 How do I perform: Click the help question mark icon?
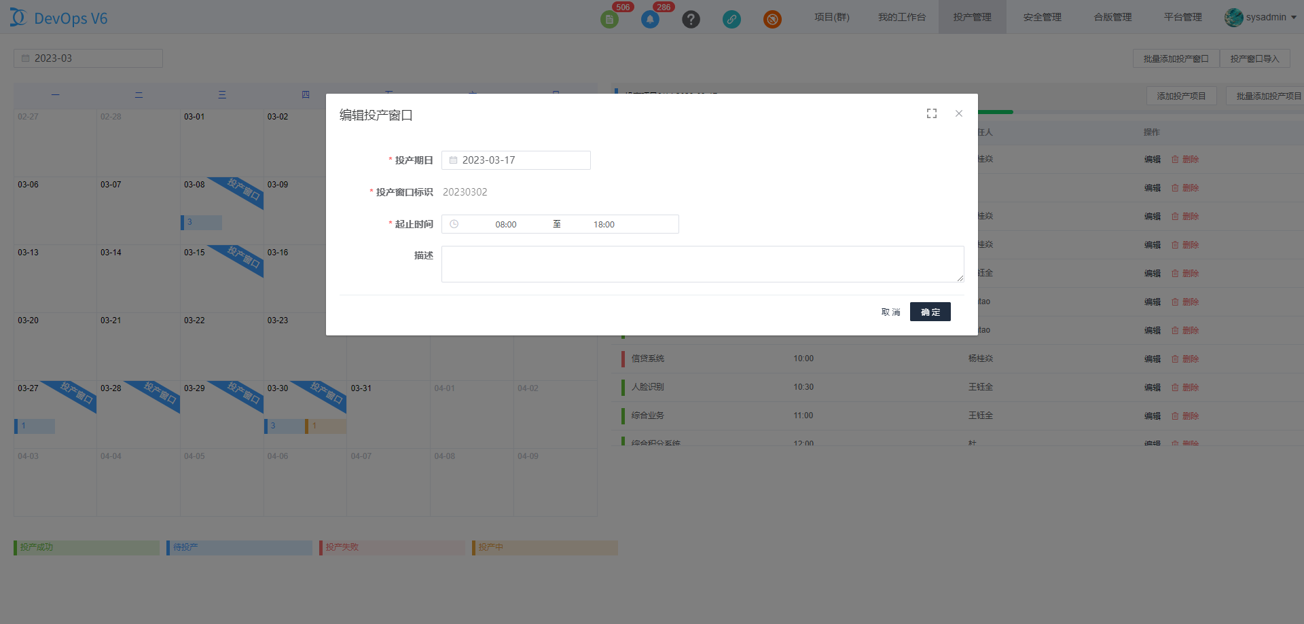(691, 19)
